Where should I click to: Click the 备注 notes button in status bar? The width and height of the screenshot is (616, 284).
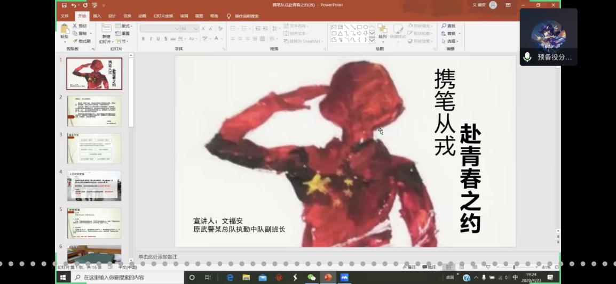pyautogui.click(x=409, y=267)
